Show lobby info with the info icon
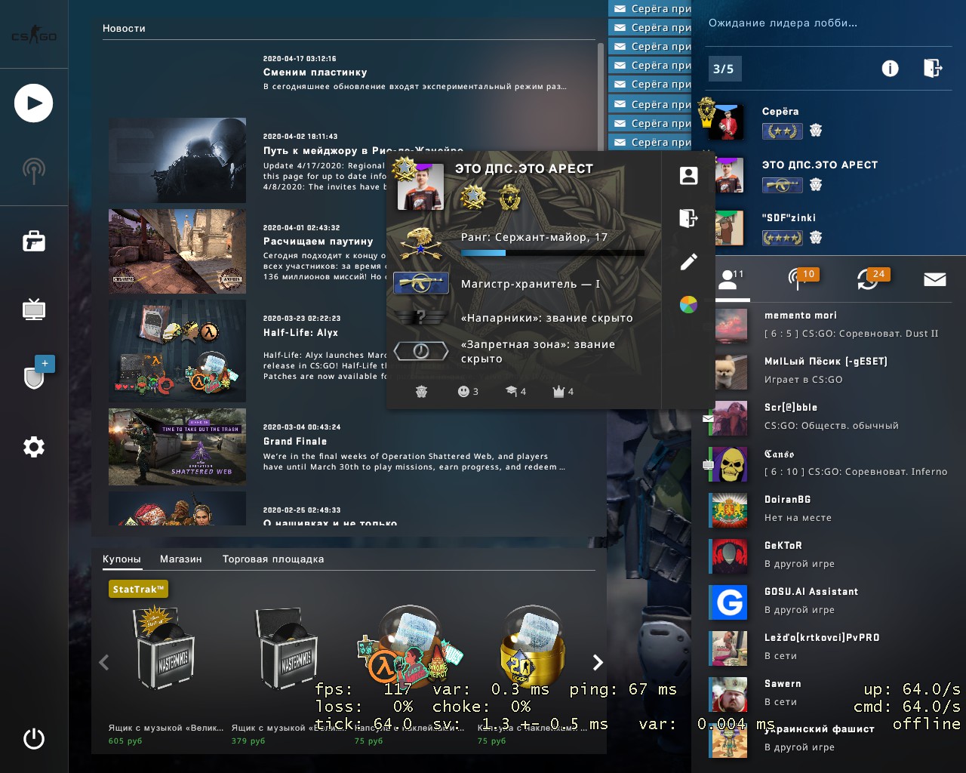This screenshot has width=966, height=773. tap(891, 69)
